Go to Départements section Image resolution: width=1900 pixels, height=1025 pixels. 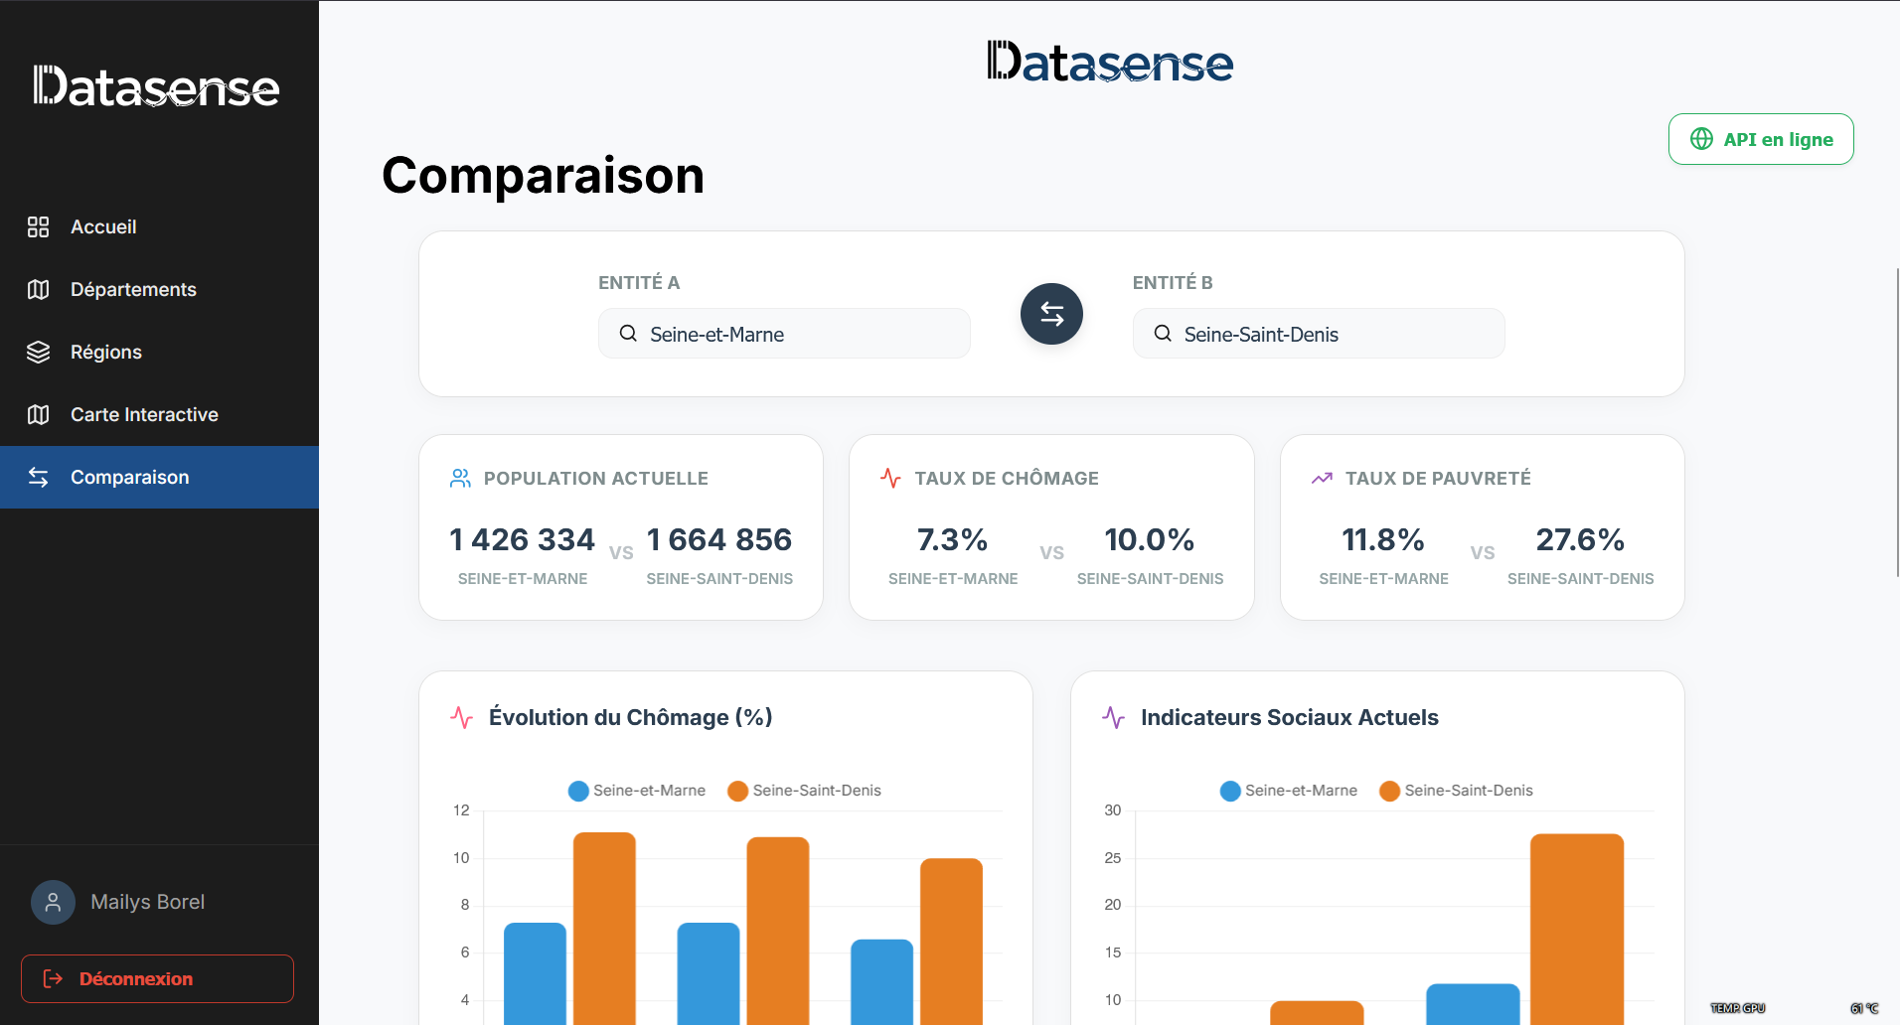point(159,290)
